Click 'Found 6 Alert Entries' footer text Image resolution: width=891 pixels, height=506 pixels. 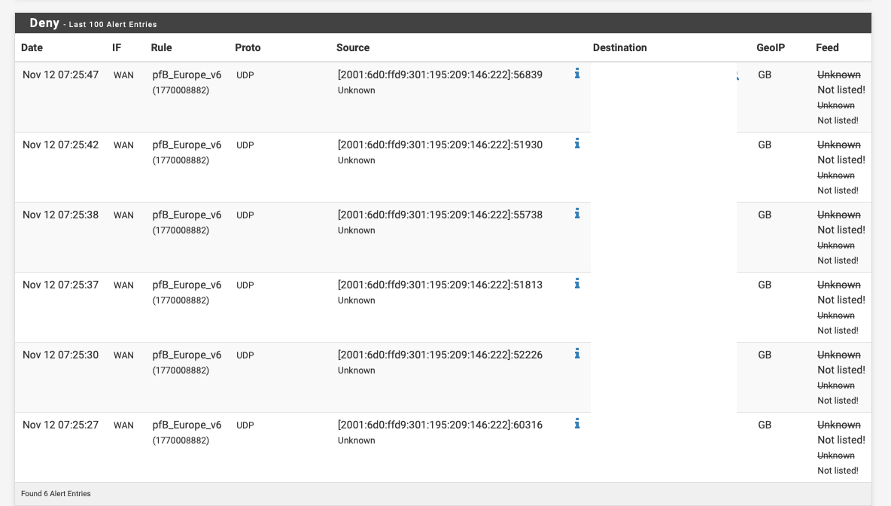(x=56, y=494)
